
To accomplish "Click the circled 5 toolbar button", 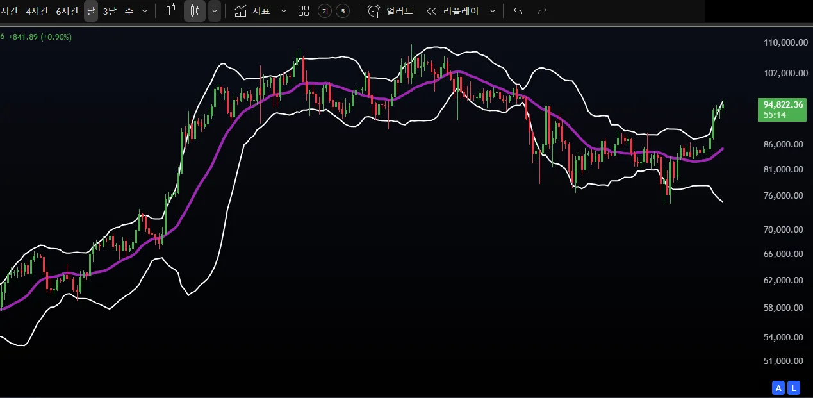I will point(343,11).
